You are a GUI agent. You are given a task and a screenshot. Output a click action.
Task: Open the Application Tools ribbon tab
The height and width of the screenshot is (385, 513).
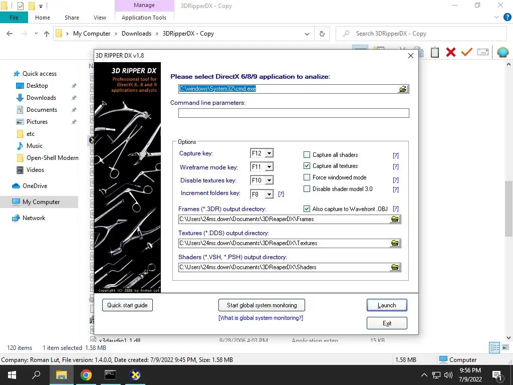[144, 18]
